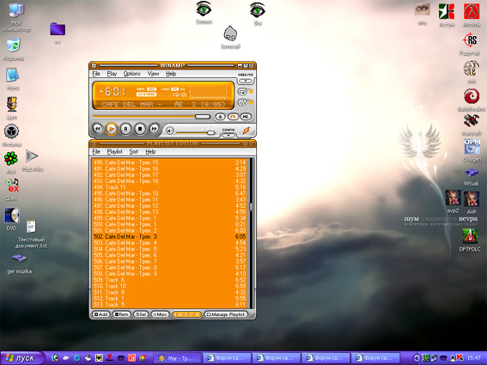Open the File menu in Playlist Editor

pos(96,152)
